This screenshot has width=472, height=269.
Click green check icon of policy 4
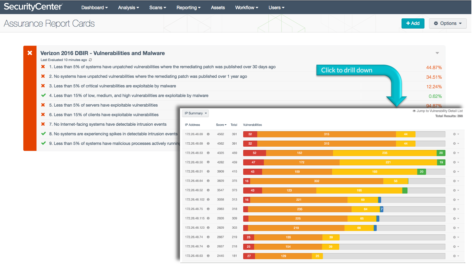[43, 95]
